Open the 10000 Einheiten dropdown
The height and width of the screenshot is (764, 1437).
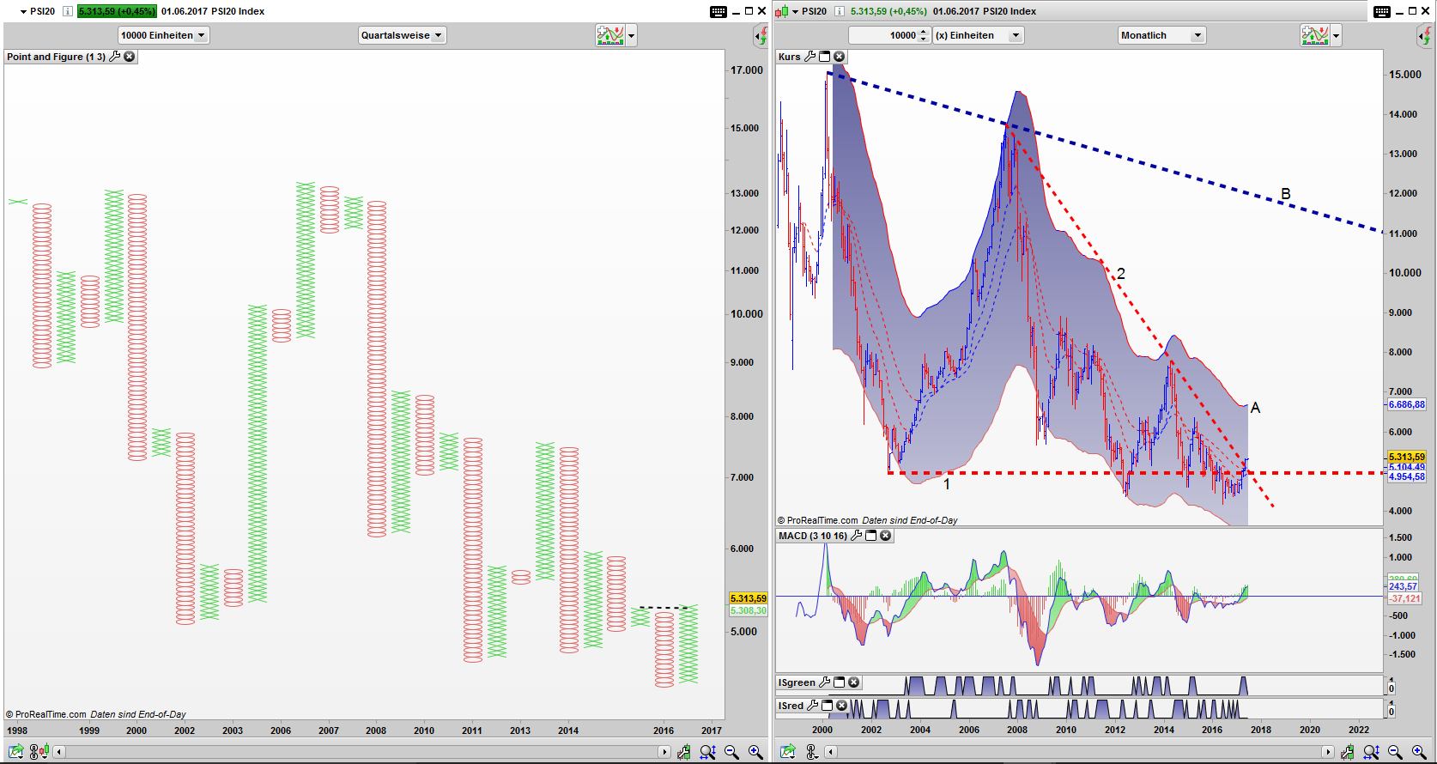pos(163,35)
